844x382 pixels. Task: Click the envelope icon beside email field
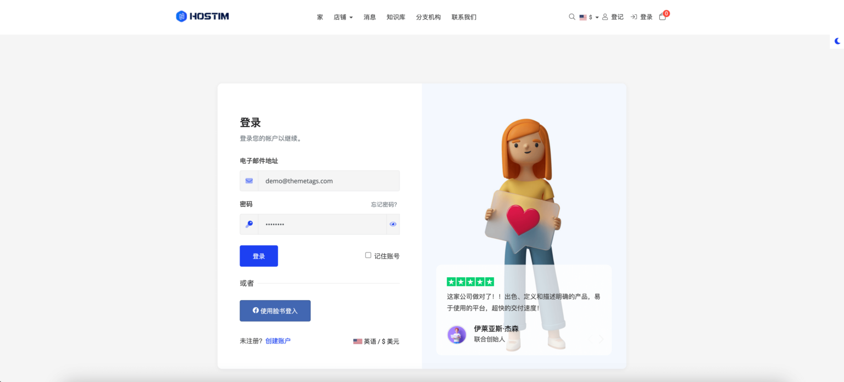pyautogui.click(x=249, y=181)
